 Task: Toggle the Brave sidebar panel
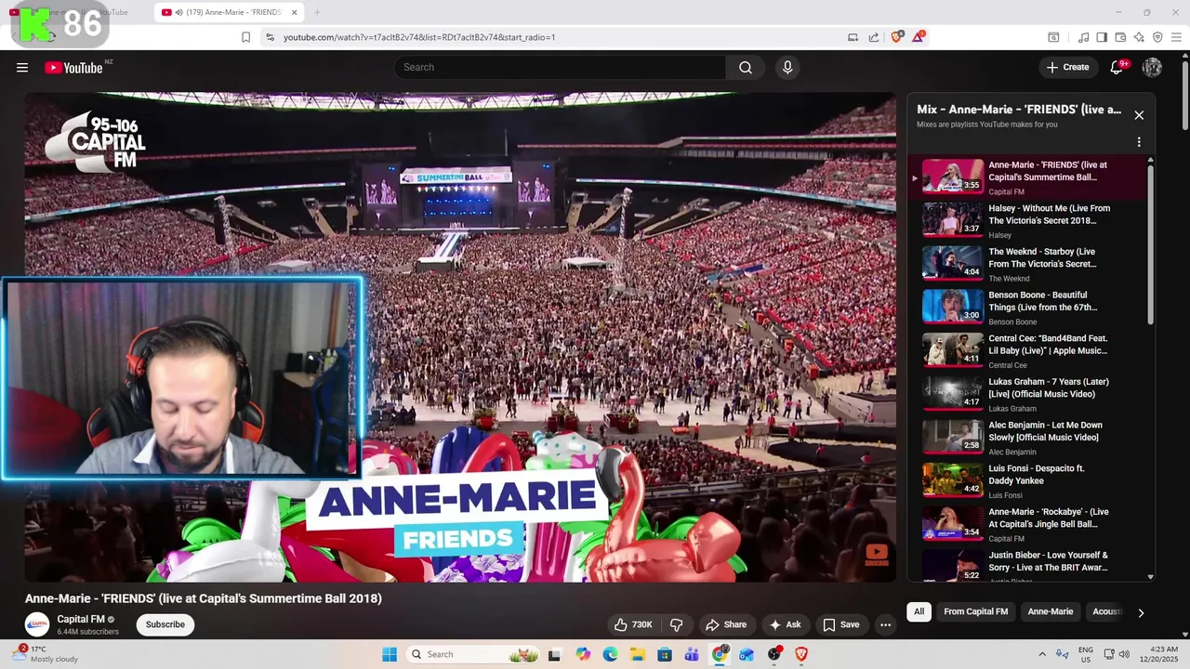pyautogui.click(x=1102, y=37)
